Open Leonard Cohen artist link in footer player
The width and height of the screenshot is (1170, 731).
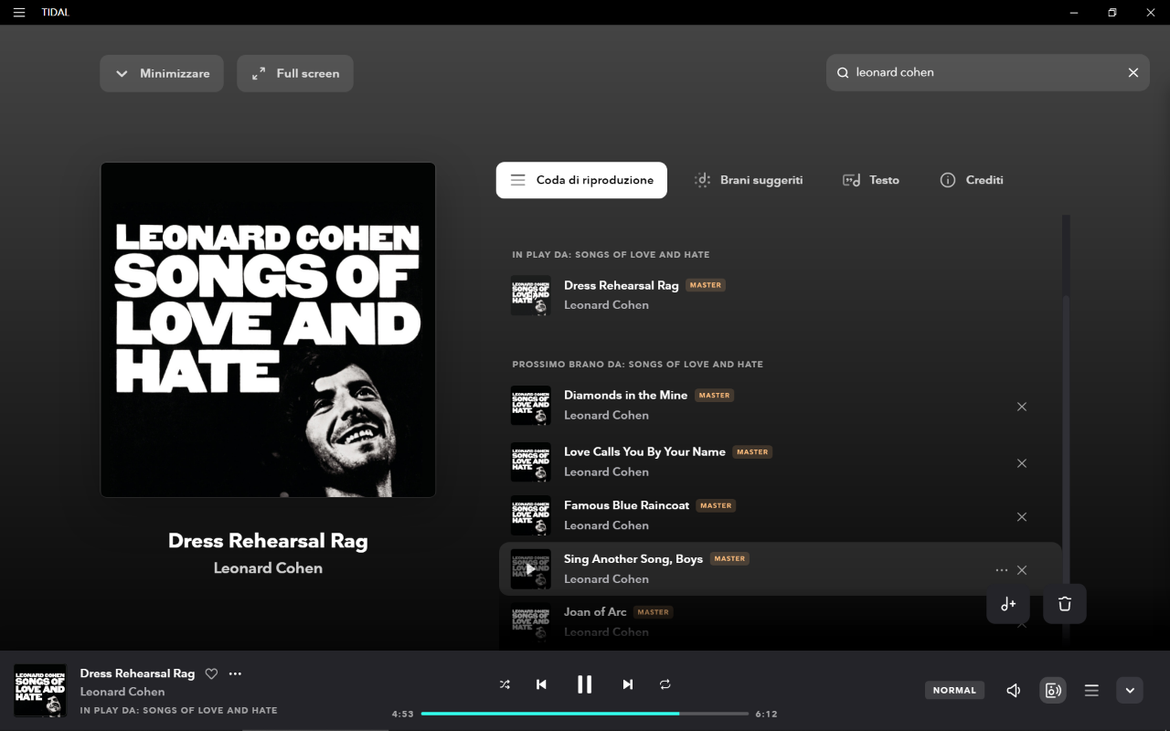122,692
